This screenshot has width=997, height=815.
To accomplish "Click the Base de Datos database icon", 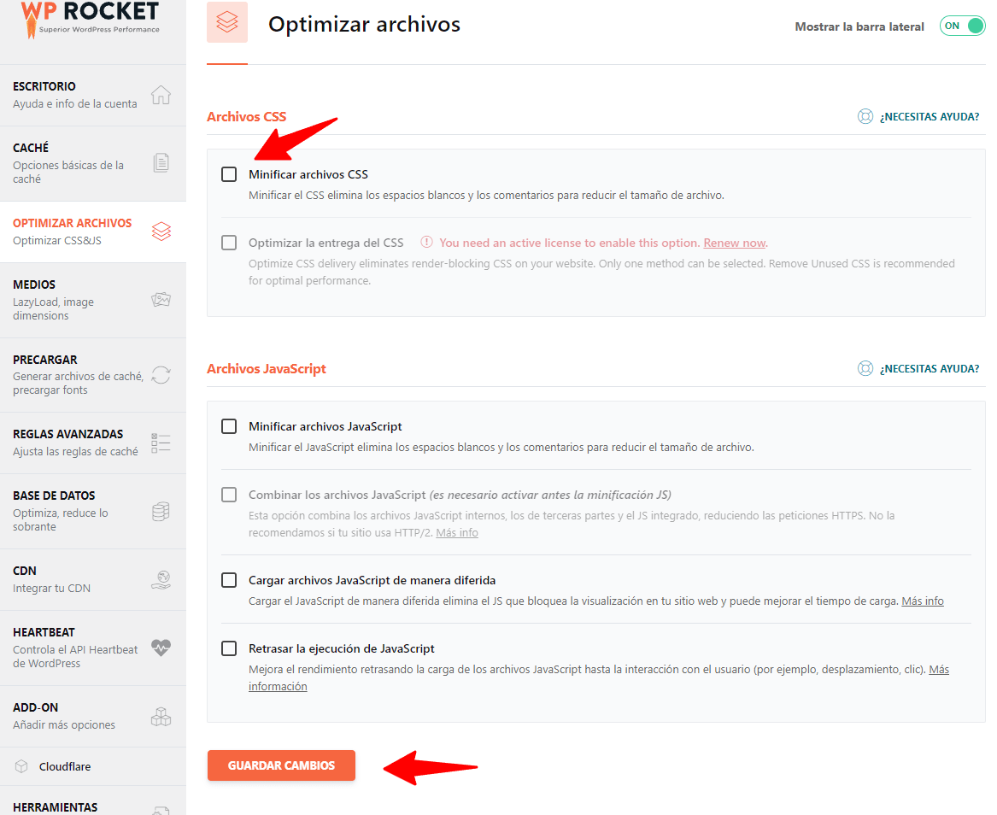I will (161, 511).
